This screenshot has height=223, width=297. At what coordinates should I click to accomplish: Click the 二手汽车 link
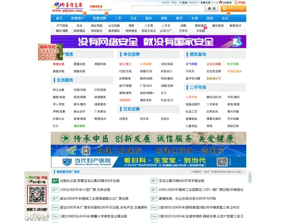pos(191,97)
